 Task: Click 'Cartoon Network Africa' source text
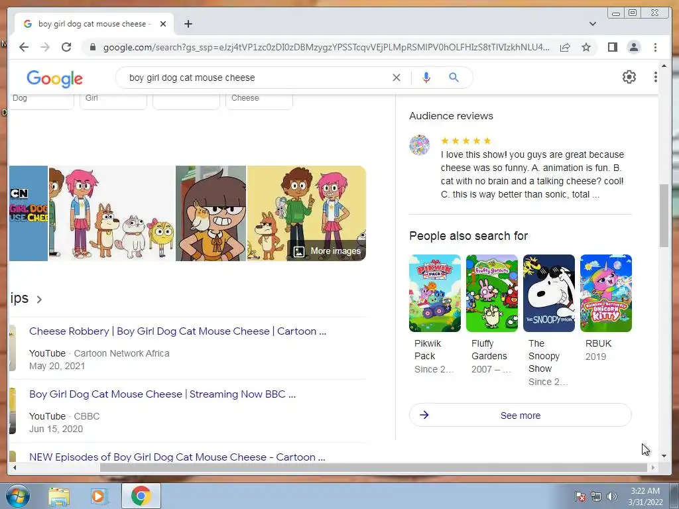[122, 354]
